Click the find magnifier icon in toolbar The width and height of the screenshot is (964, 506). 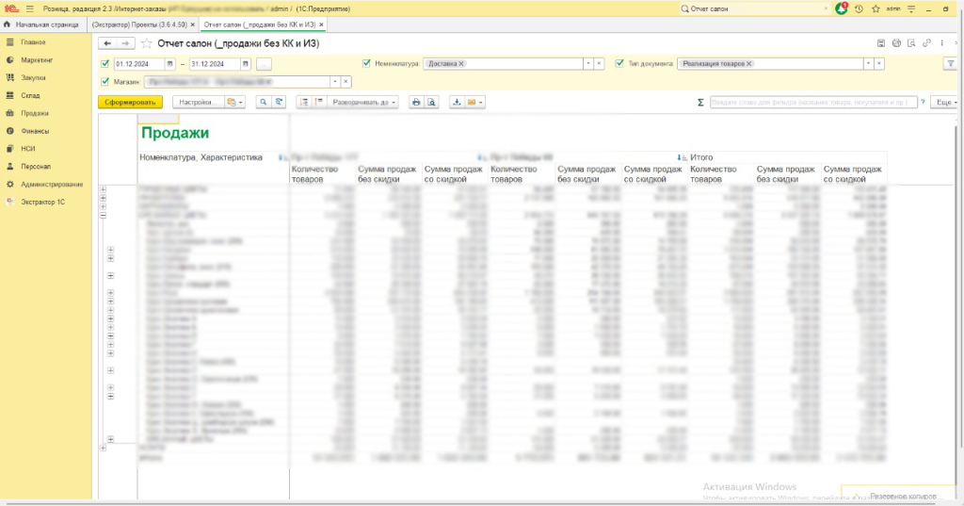pyautogui.click(x=264, y=102)
